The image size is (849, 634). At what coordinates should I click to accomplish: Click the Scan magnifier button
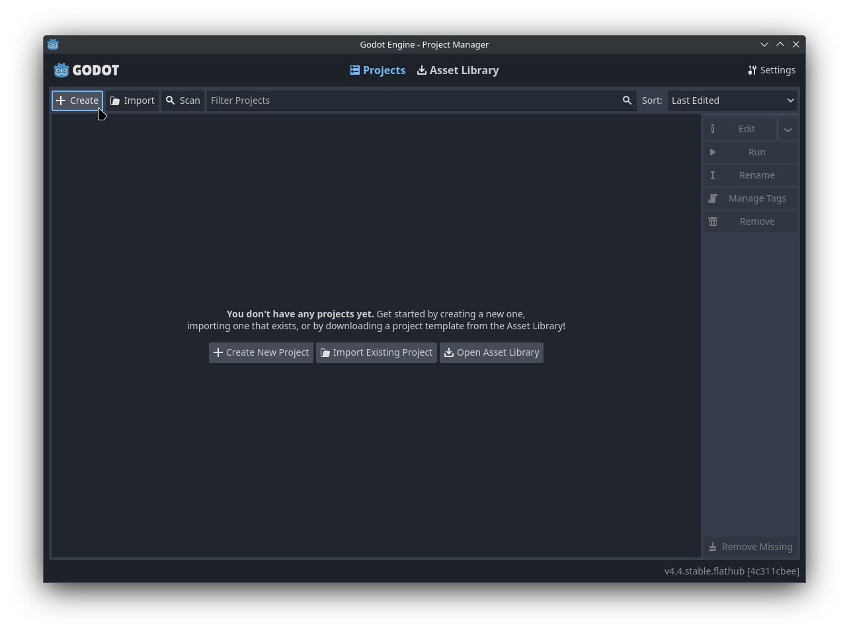pyautogui.click(x=183, y=100)
